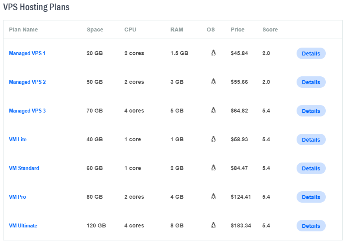
Task: Open Details for Managed VPS 2 plan
Action: click(x=311, y=82)
